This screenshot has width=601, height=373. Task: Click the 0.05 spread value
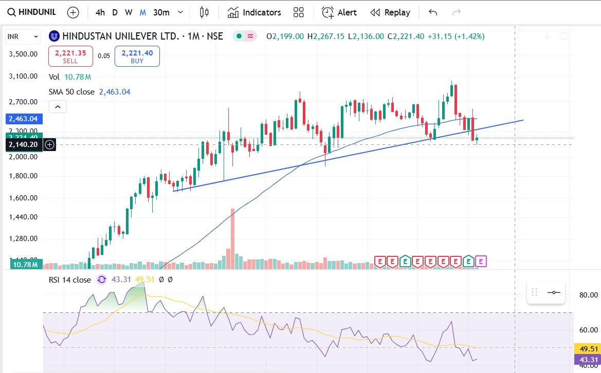(x=103, y=56)
